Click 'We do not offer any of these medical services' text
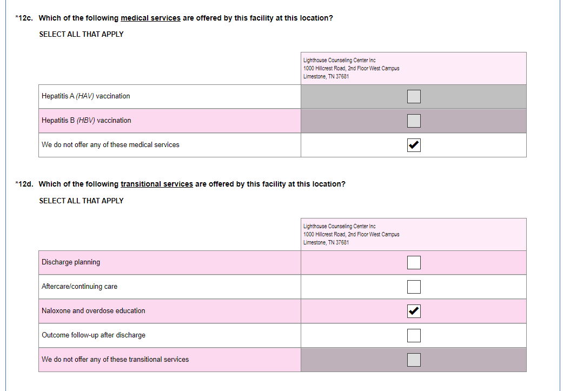The height and width of the screenshot is (391, 570). coord(110,145)
